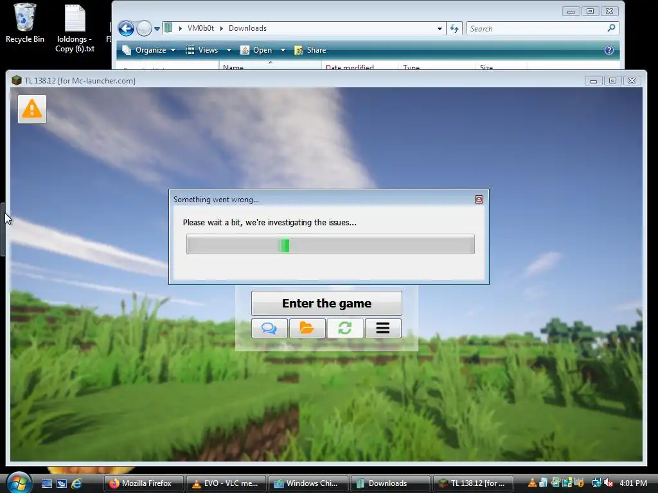Click Show Desktop quick launch icon
This screenshot has width=658, height=493.
pos(46,483)
